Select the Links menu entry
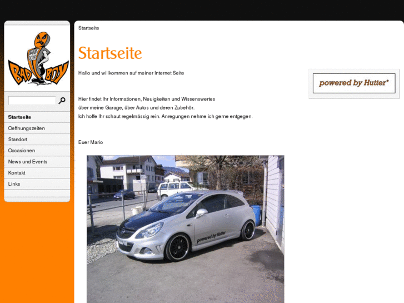The height and width of the screenshot is (303, 404). point(14,184)
